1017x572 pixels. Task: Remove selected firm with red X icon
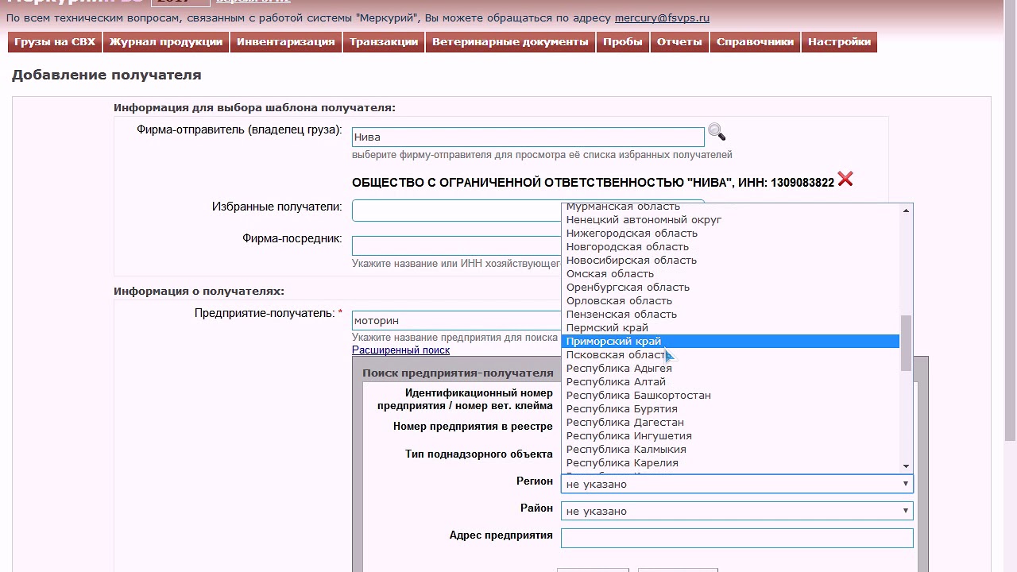click(845, 180)
